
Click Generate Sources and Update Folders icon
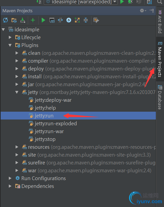pyautogui.click(x=14, y=20)
